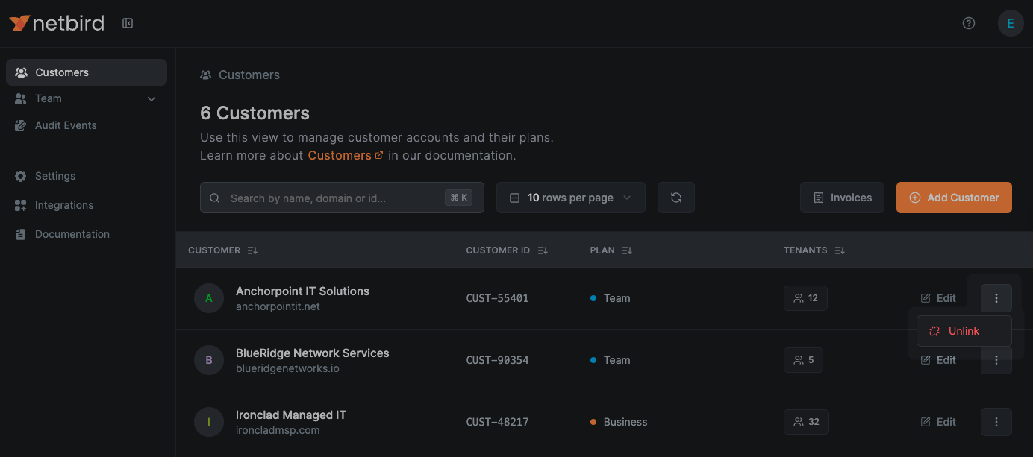Open Ironclad Managed IT customer name
Screen dimensions: 1033x457
291,415
